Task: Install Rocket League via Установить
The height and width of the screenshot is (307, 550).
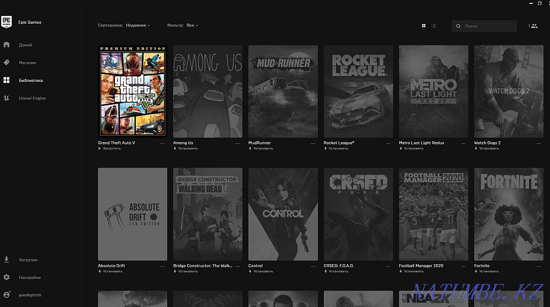Action: pos(336,148)
